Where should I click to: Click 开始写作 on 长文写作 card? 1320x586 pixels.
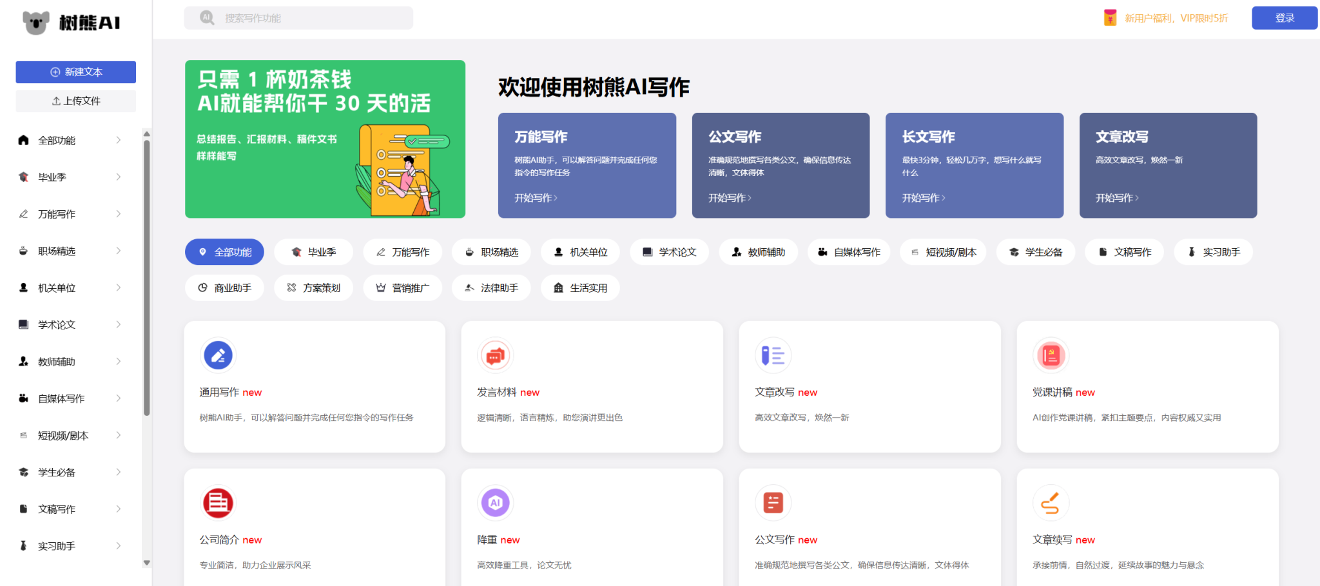(x=924, y=198)
